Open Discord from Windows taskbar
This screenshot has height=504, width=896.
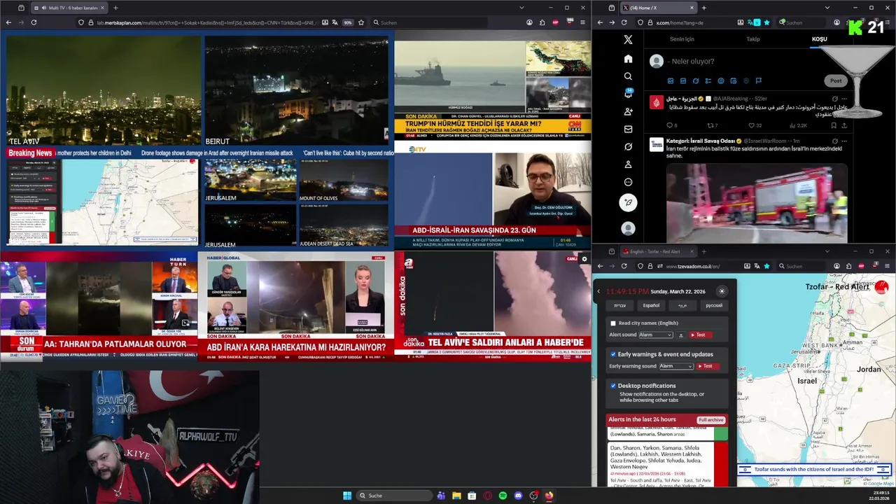pos(518,496)
